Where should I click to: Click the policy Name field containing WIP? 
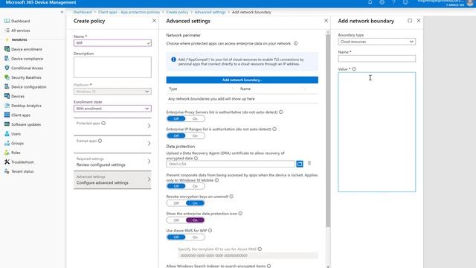(112, 43)
